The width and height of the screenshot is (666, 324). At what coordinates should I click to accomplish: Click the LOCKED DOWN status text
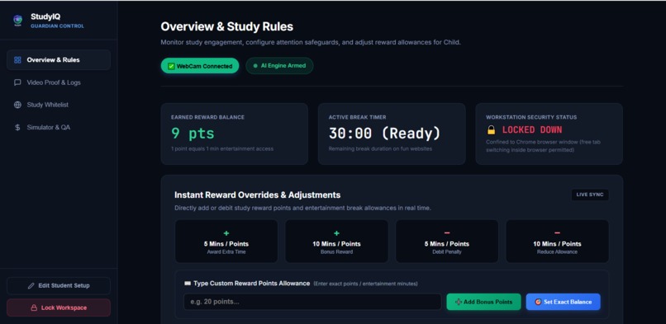point(532,129)
